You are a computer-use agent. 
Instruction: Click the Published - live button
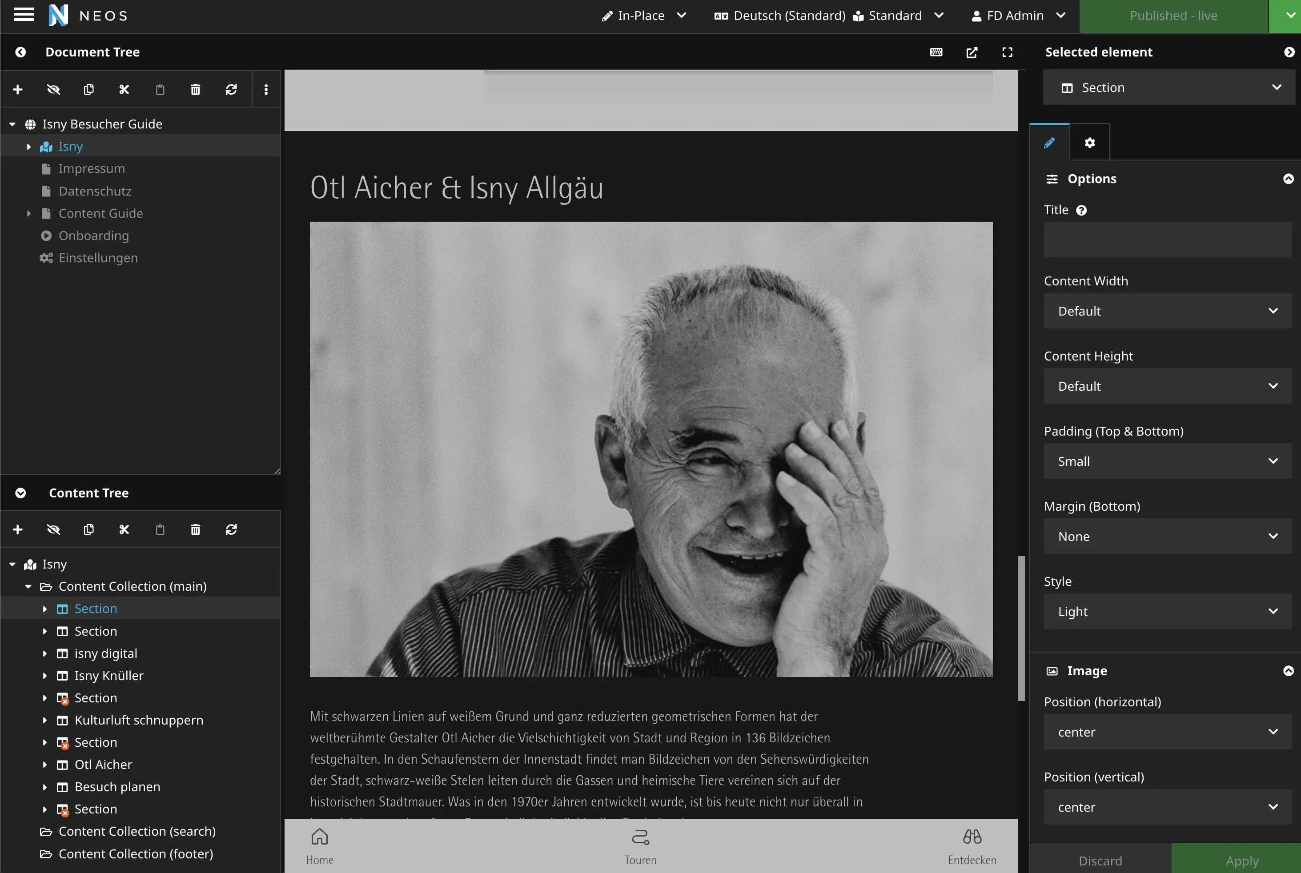pos(1173,16)
